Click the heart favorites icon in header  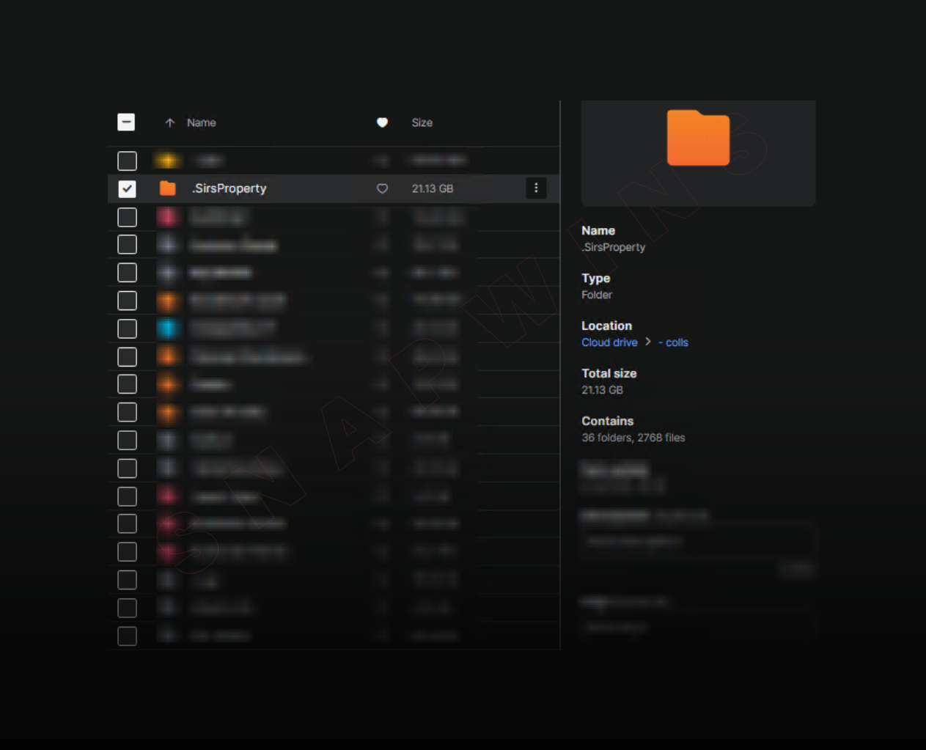[x=382, y=123]
